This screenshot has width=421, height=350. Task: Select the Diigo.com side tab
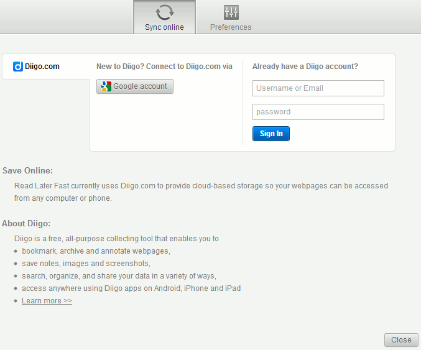click(x=46, y=67)
